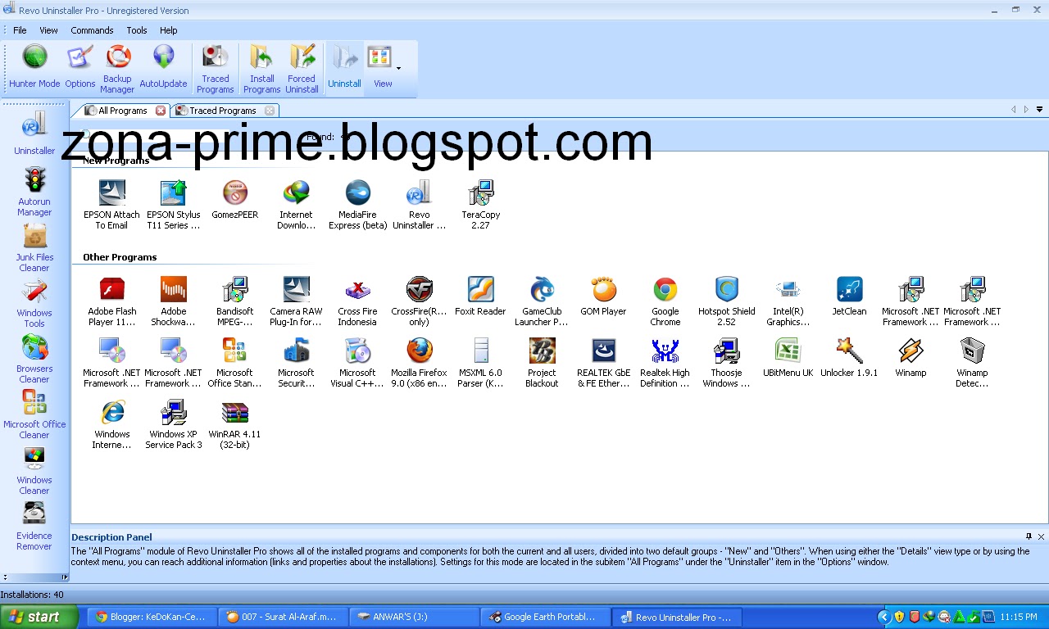This screenshot has width=1049, height=629.
Task: Open Evidence Remover tool
Action: point(34,525)
